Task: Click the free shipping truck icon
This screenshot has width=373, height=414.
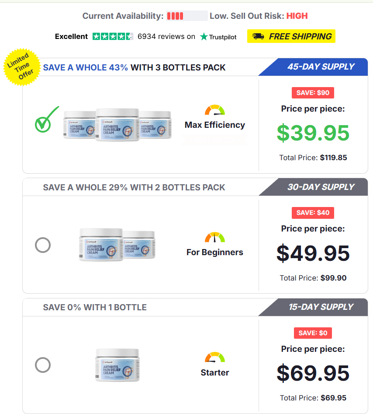Action: [258, 37]
